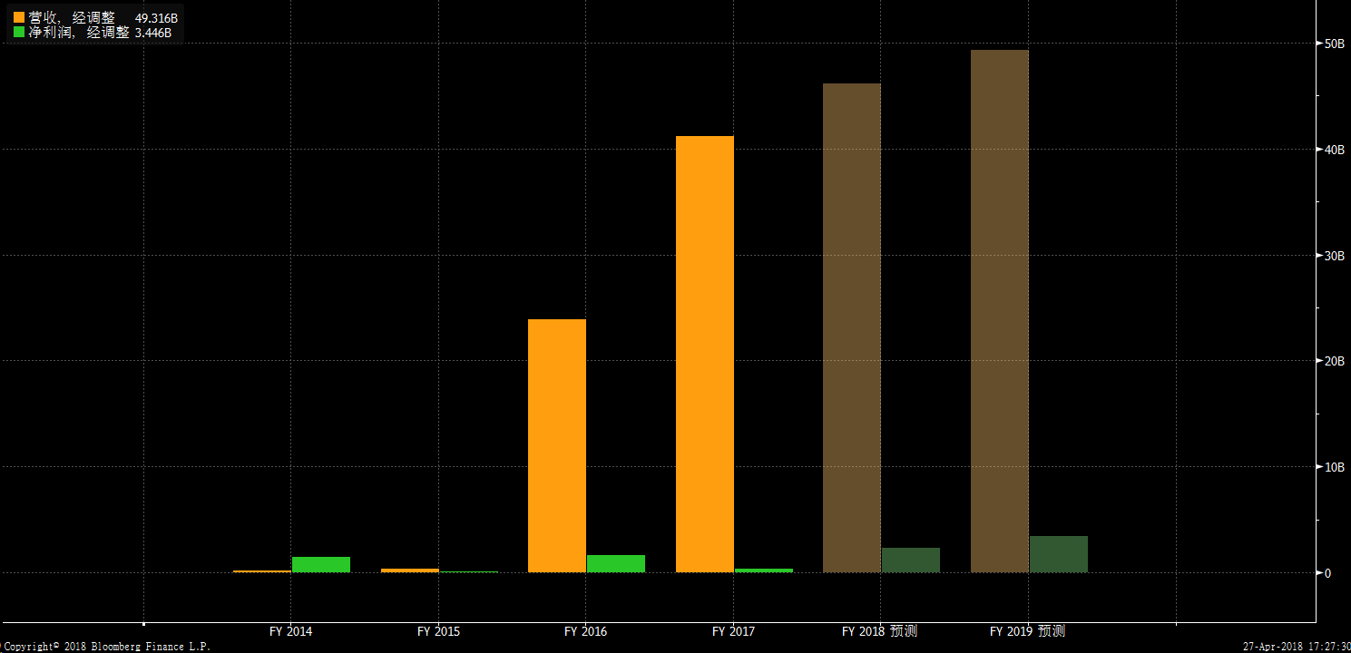Click the 3.446B legend value
Screen dimensions: 1351x653
[x=152, y=33]
